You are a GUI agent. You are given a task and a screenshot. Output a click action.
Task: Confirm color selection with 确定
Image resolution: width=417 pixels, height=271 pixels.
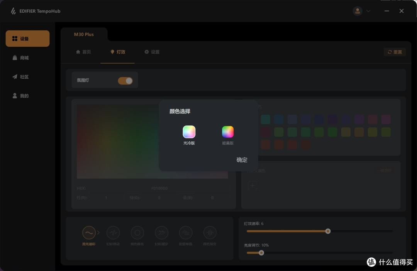242,160
